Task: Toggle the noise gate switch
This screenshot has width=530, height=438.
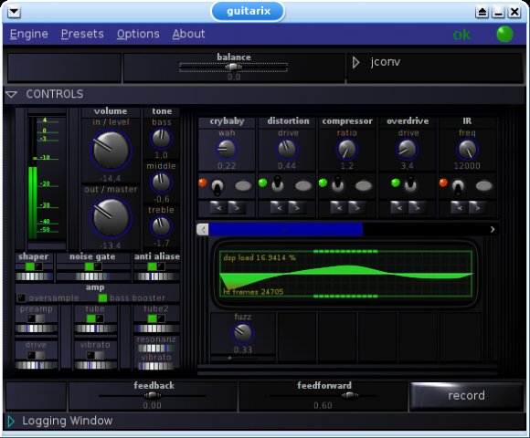Action: (x=93, y=266)
